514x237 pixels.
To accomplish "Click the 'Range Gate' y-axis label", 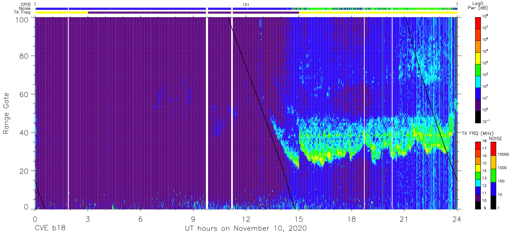I will pos(6,114).
